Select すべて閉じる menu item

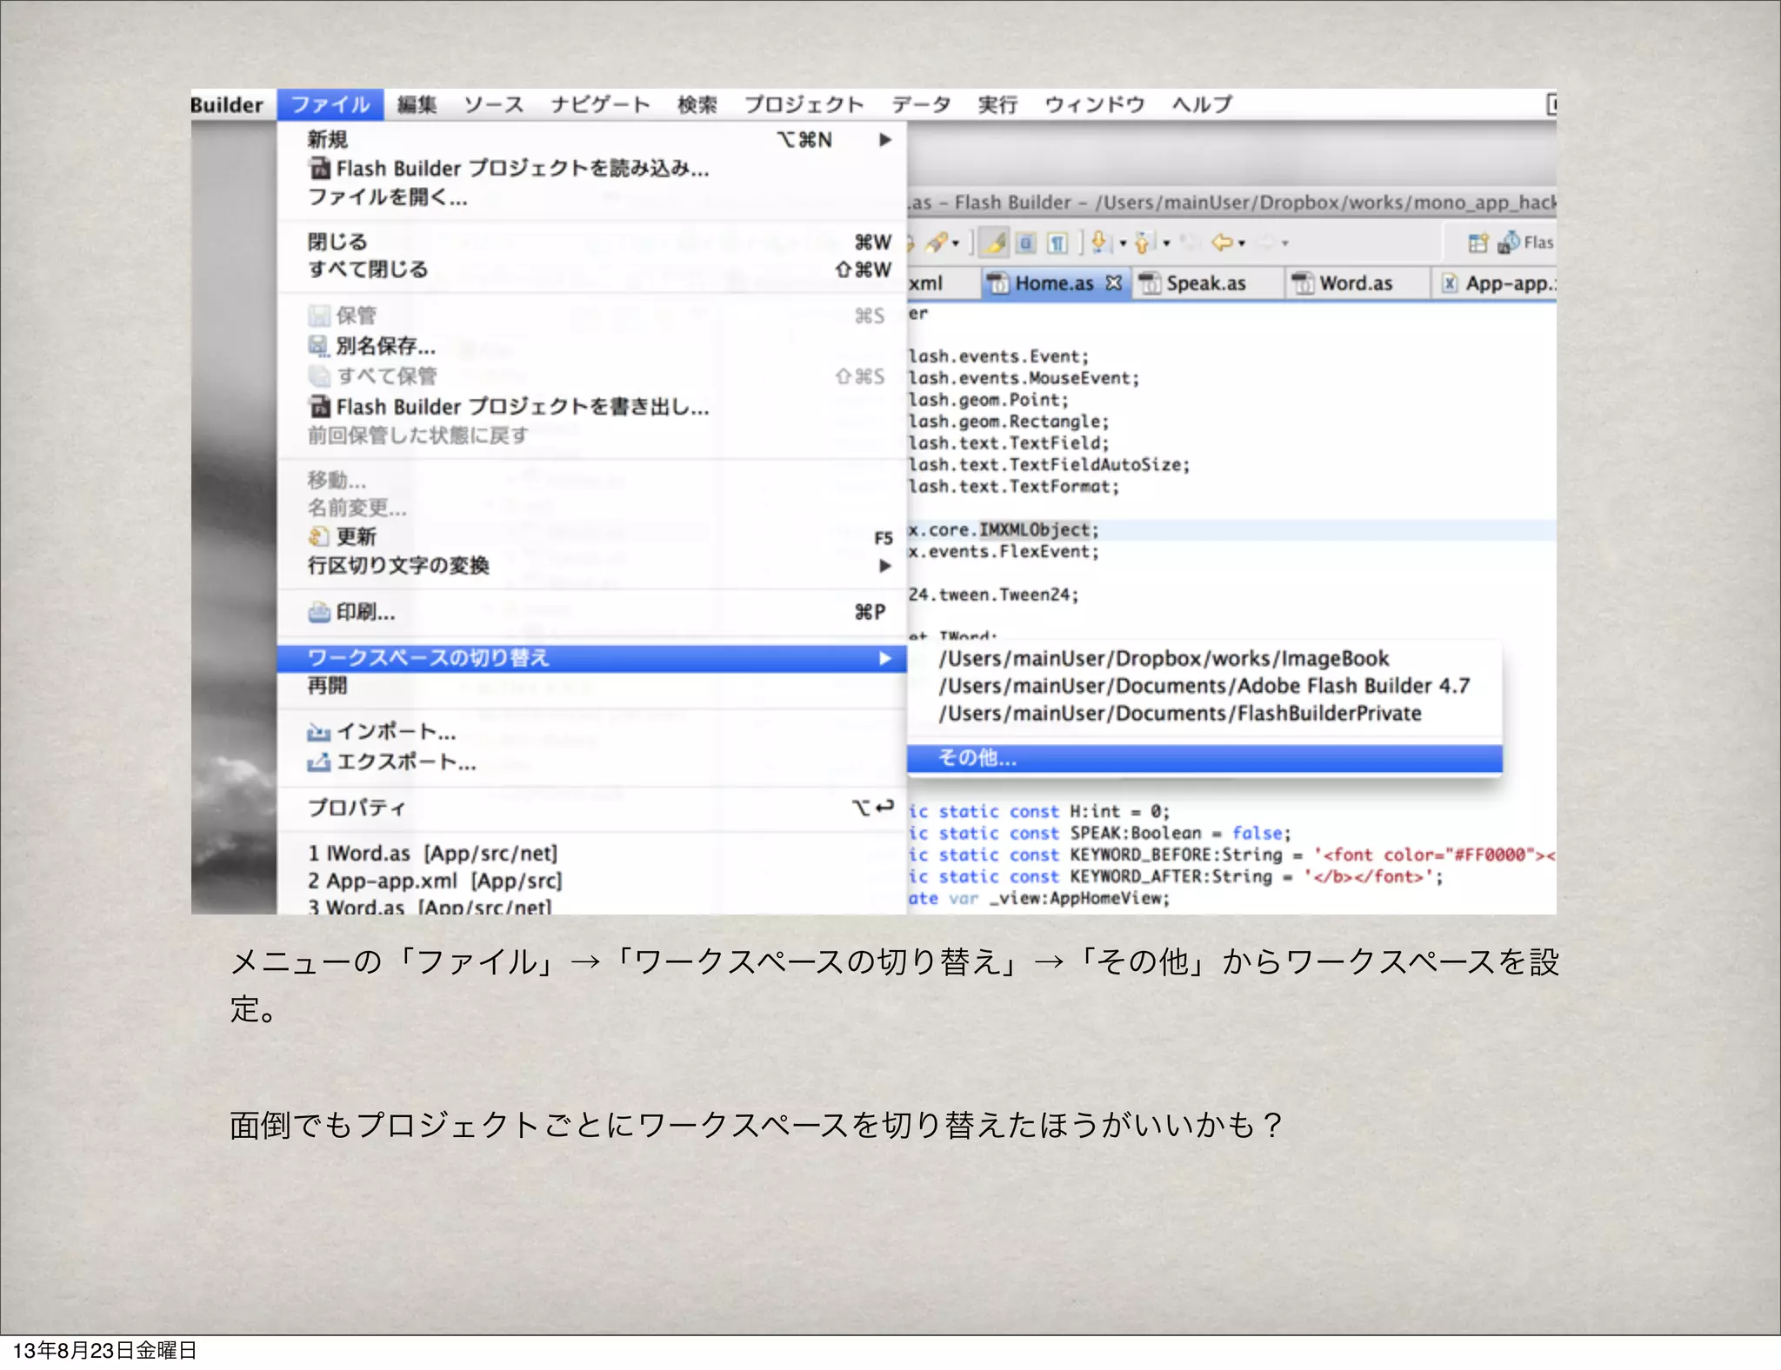point(591,269)
